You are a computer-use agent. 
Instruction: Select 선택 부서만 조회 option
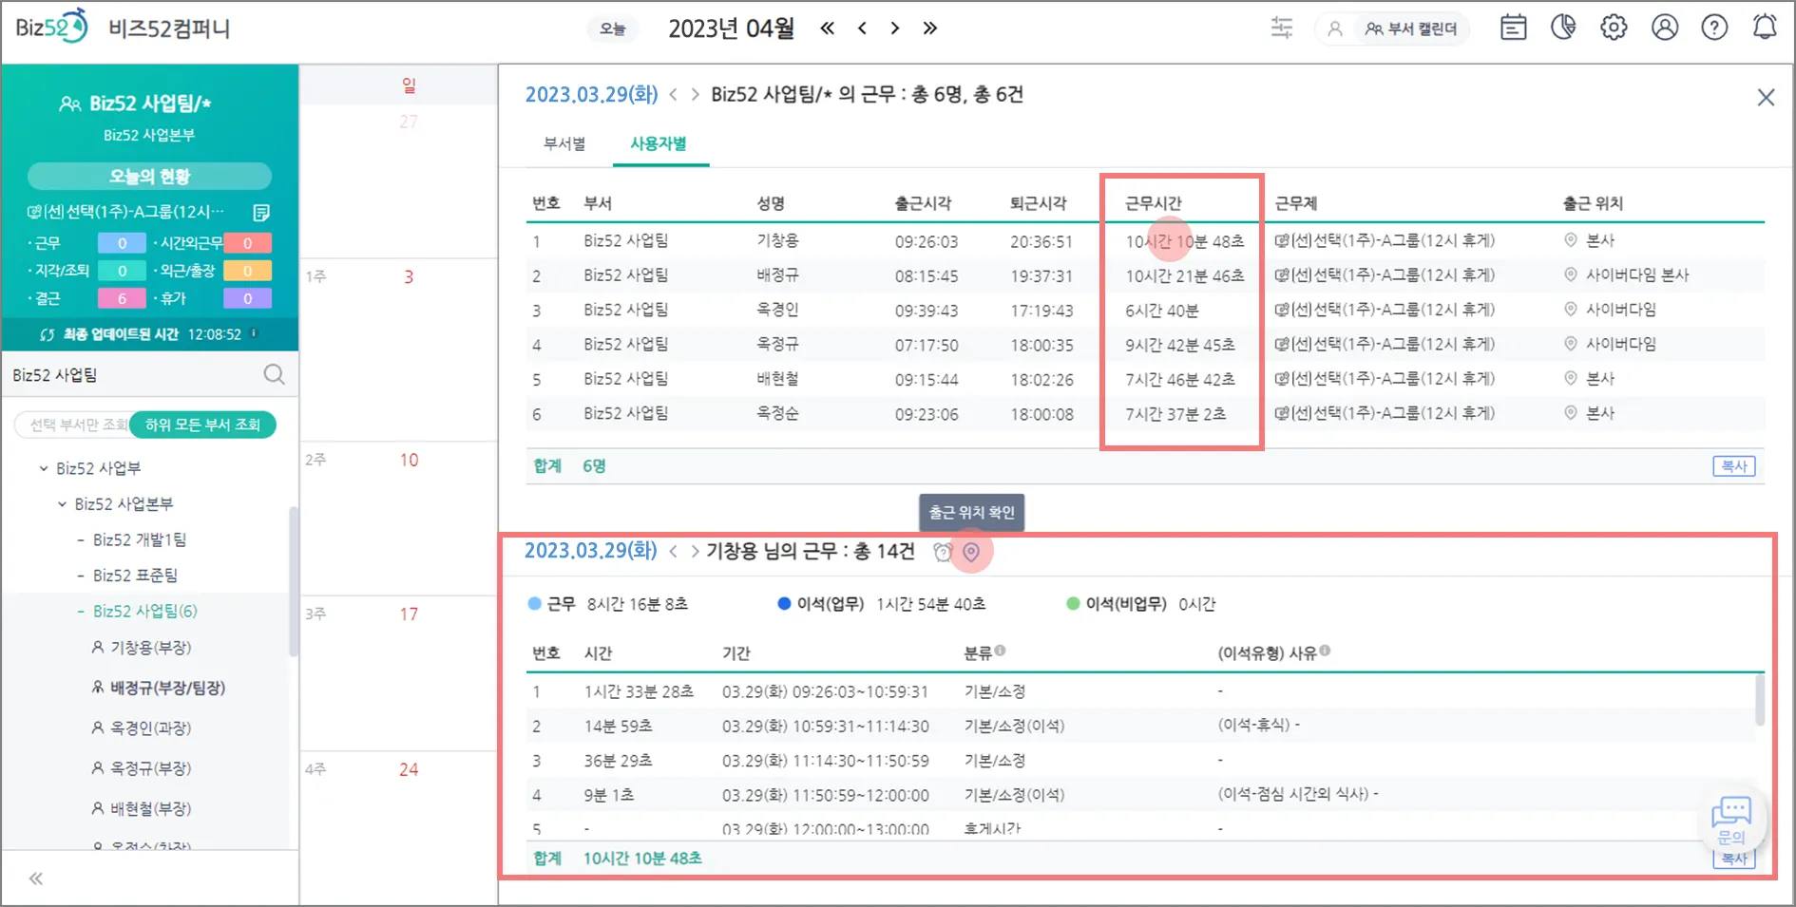(x=78, y=425)
